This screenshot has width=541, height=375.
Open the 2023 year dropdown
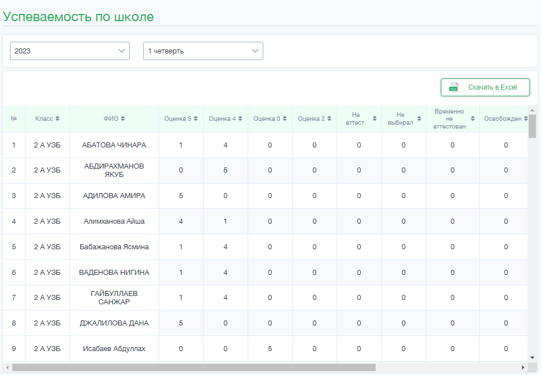coord(70,51)
